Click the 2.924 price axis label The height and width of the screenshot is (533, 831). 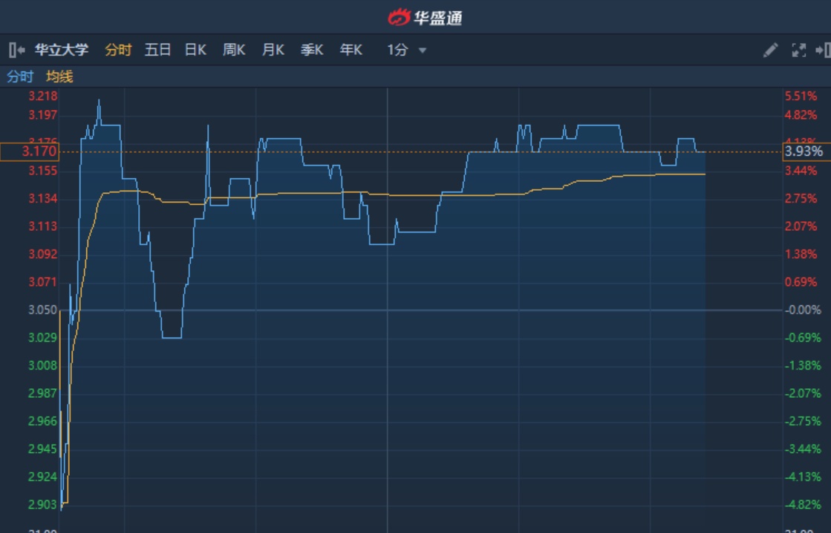pyautogui.click(x=43, y=477)
